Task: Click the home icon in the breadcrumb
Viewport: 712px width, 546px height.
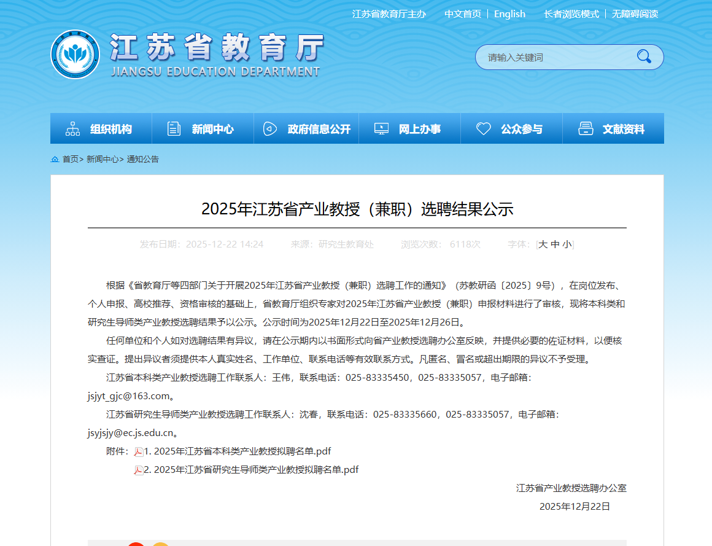Action: (55, 159)
